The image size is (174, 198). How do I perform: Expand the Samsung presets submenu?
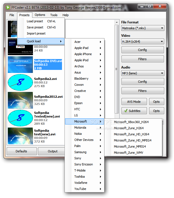(84, 152)
